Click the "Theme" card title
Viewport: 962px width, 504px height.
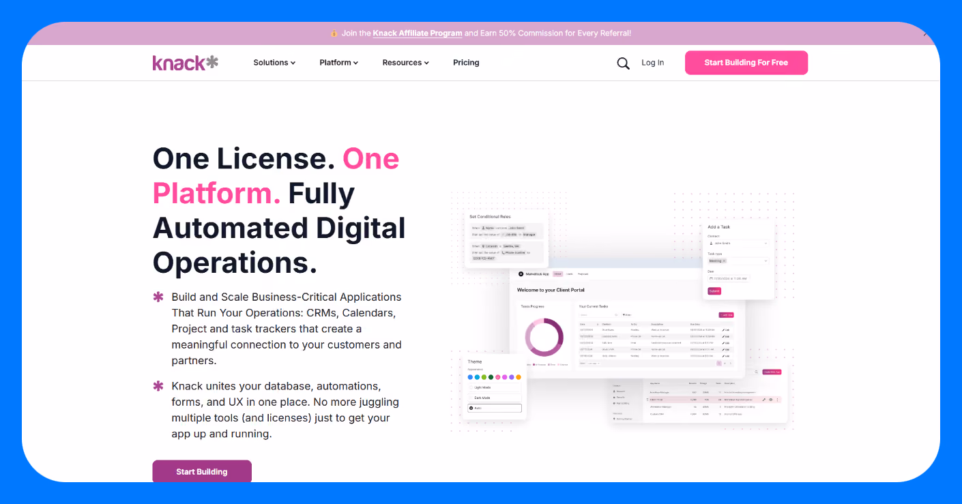[x=474, y=361]
